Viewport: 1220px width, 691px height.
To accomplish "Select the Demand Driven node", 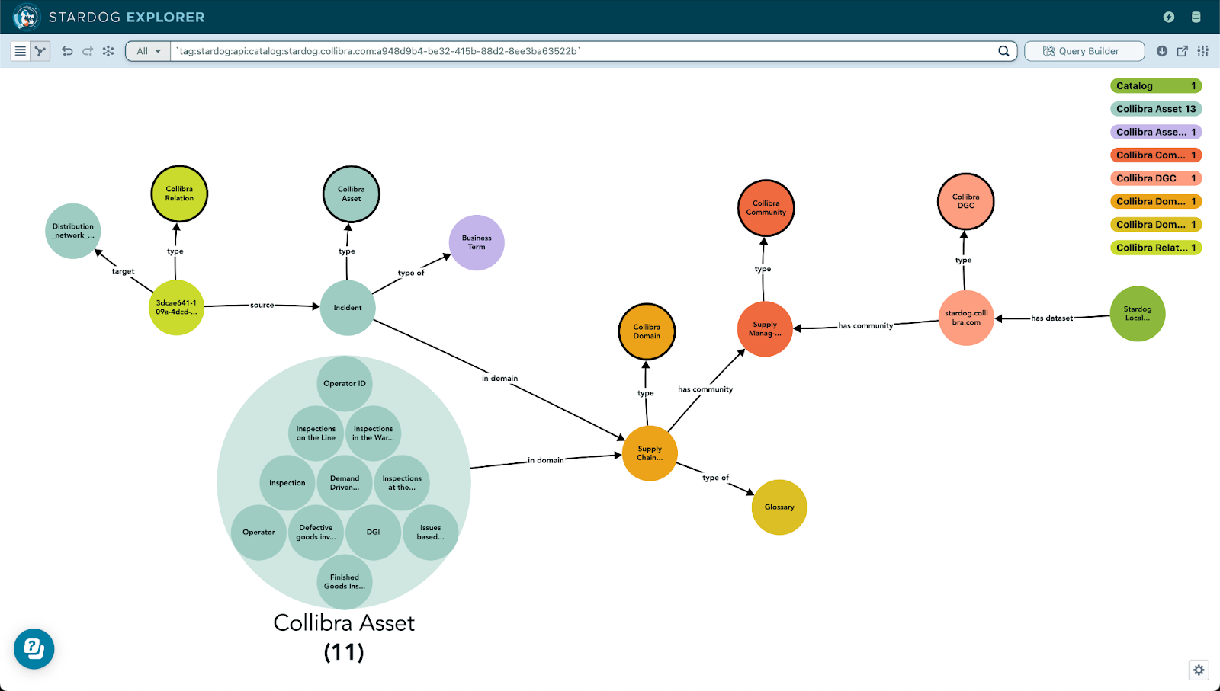I will (345, 483).
